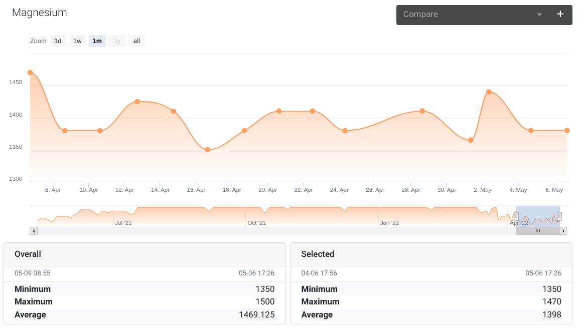Open the Compare dropdown

[472, 15]
